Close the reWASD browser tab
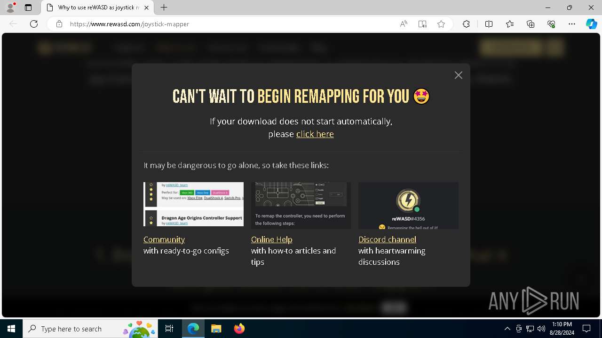The width and height of the screenshot is (602, 338). [147, 8]
